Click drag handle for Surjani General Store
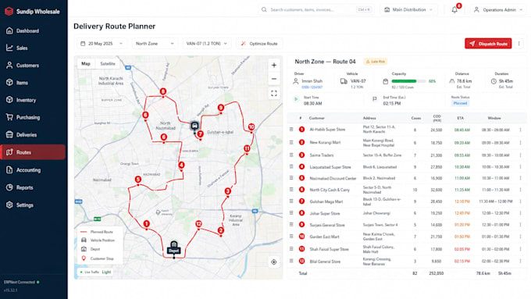This screenshot has height=299, width=531. click(x=291, y=225)
